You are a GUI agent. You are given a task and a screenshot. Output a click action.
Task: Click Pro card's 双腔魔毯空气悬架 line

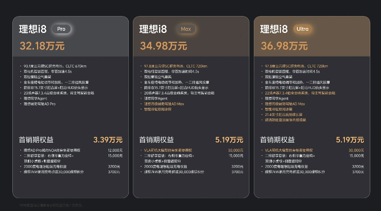coord(37,77)
